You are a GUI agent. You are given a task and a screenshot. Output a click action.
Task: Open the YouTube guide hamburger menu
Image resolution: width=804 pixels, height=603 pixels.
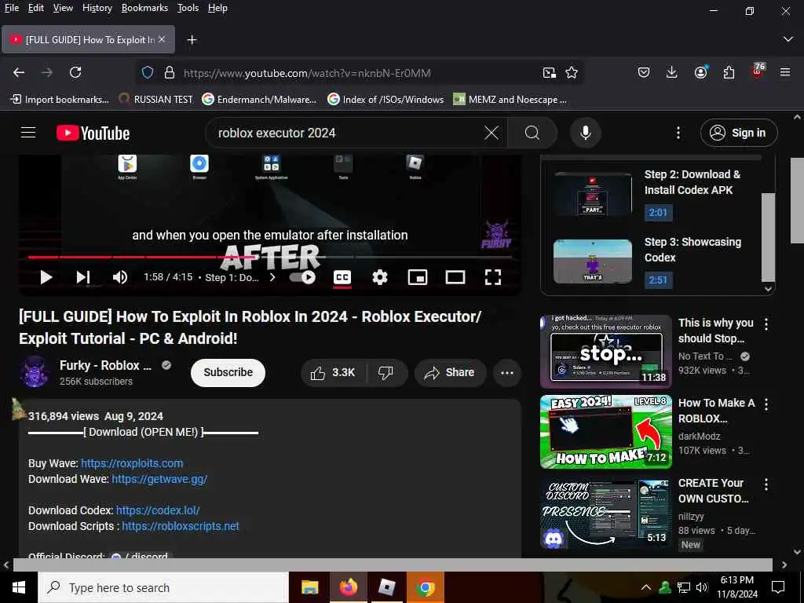pos(28,133)
